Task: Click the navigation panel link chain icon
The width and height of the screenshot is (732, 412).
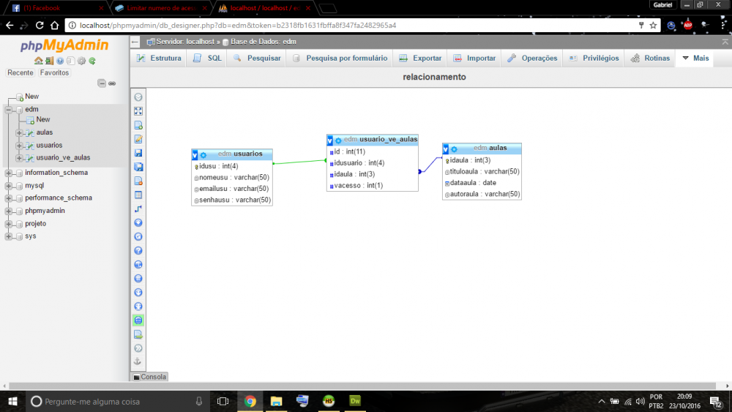Action: coord(112,83)
